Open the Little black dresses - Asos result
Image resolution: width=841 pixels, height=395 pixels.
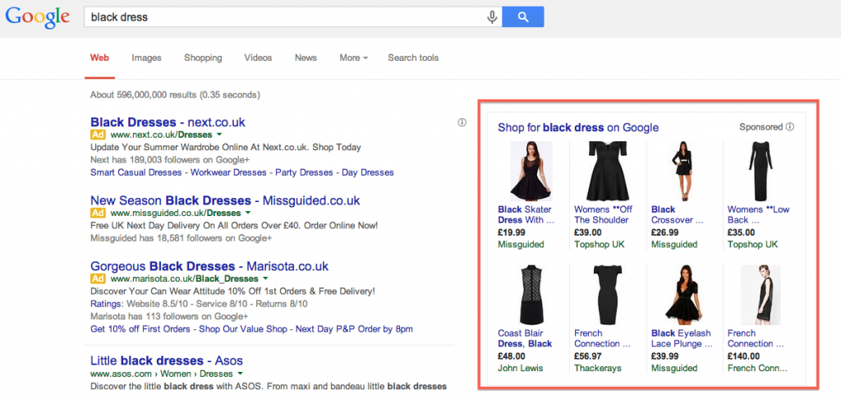coord(166,361)
